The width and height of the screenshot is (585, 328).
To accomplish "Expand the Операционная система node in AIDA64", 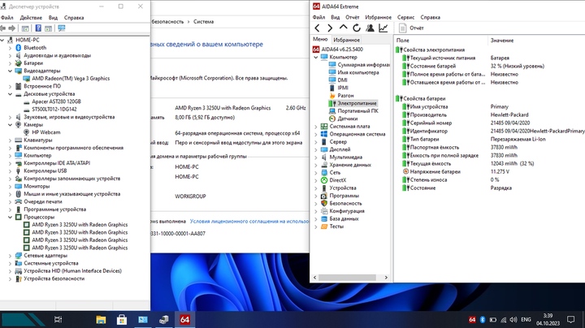I will pos(316,134).
